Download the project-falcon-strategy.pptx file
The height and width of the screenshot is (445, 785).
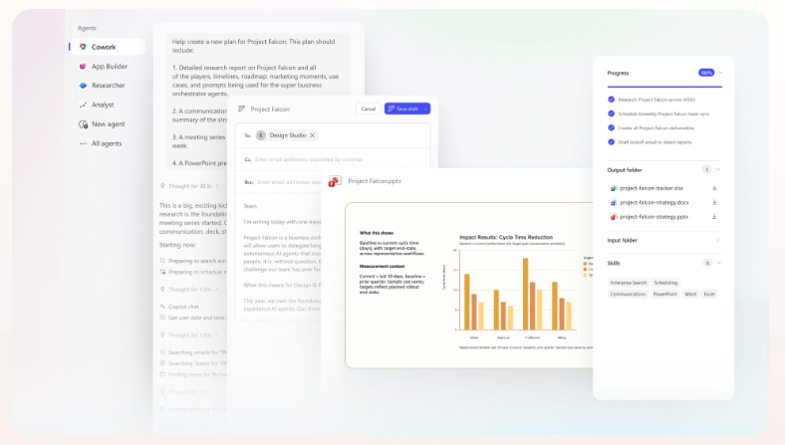pyautogui.click(x=714, y=216)
